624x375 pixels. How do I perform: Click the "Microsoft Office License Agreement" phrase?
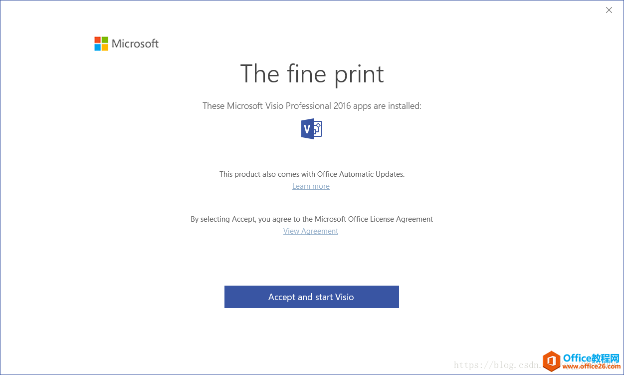tap(374, 219)
